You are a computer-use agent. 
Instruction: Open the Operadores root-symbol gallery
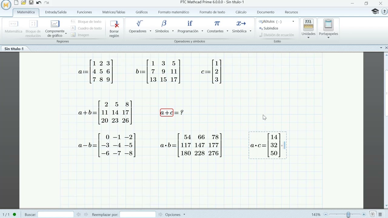139,24
